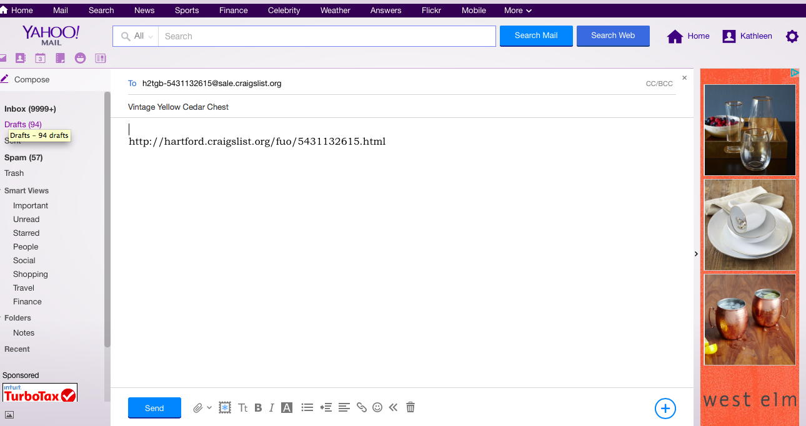Open News in top navigation bar

point(144,10)
